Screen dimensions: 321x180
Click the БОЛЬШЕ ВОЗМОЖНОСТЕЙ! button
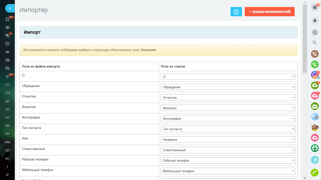[x=270, y=12]
